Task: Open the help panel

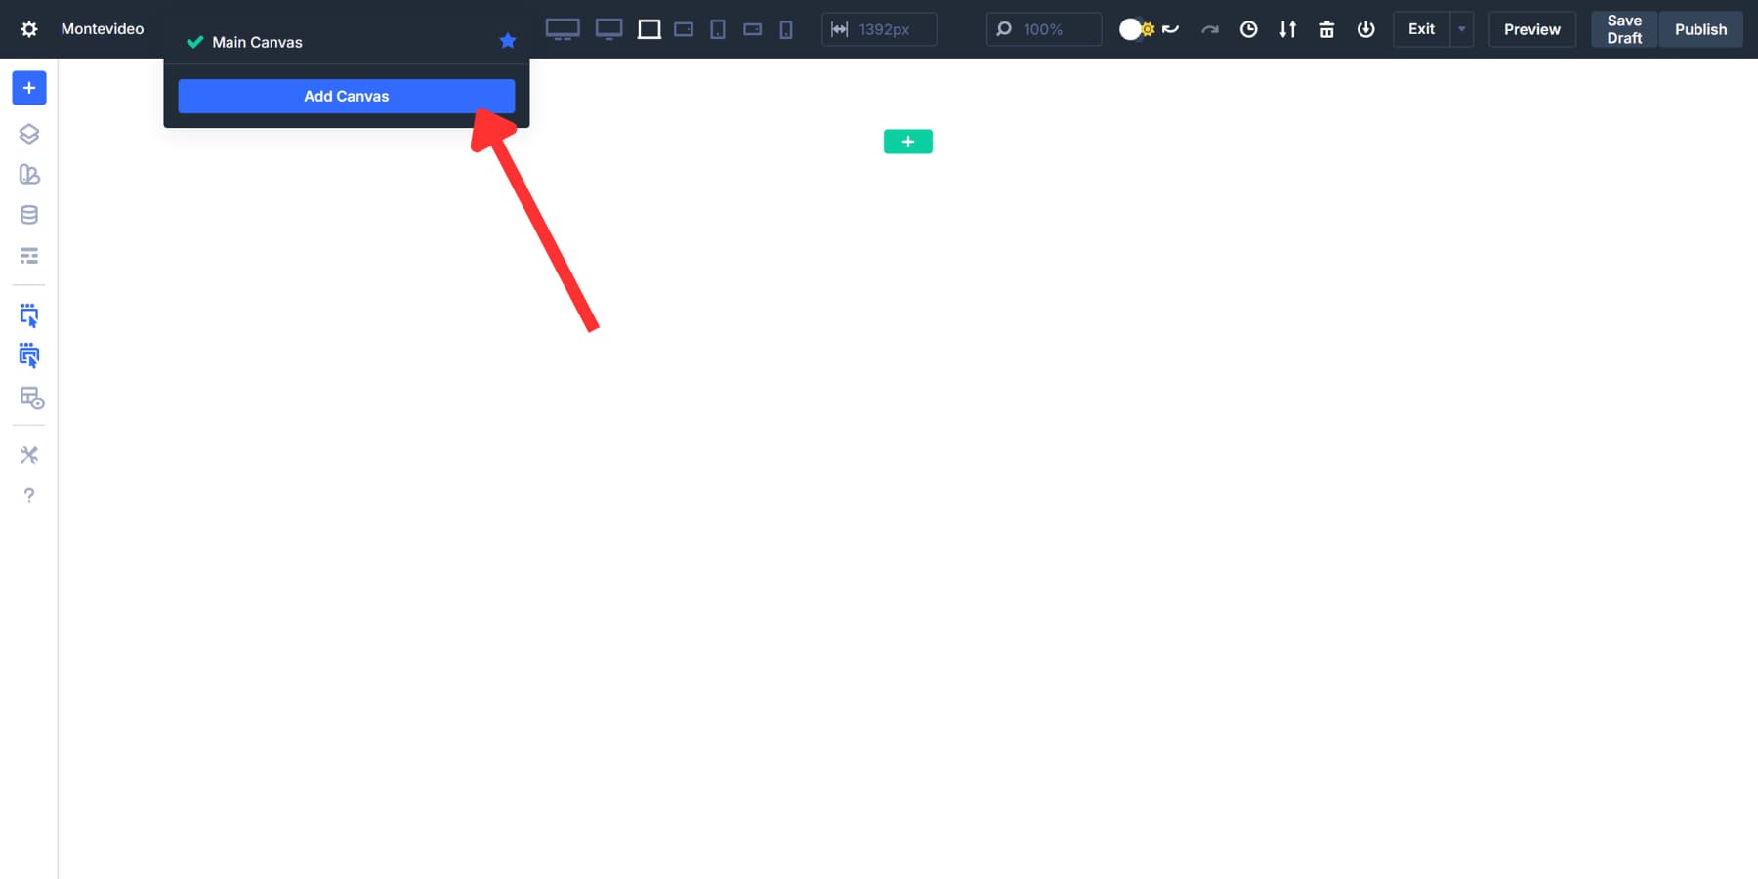Action: click(x=28, y=495)
